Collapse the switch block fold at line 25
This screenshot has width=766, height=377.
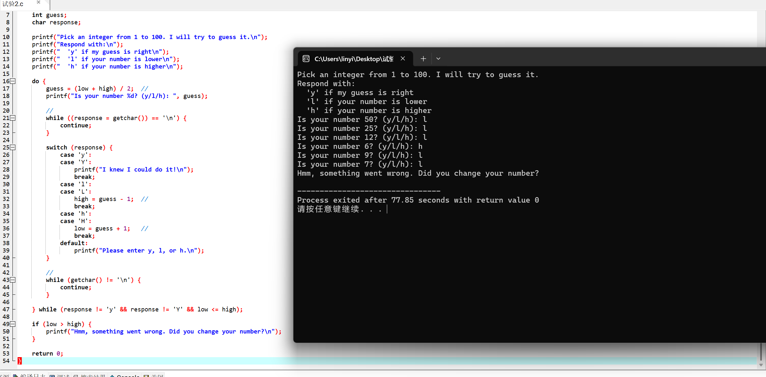coord(13,148)
